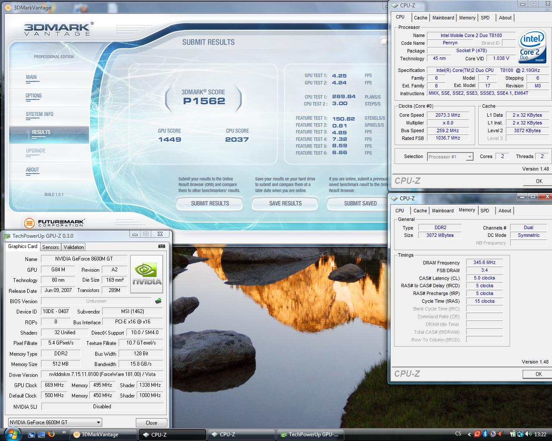Click the SAVE RESULTS button
Image resolution: width=552 pixels, height=441 pixels.
285,203
